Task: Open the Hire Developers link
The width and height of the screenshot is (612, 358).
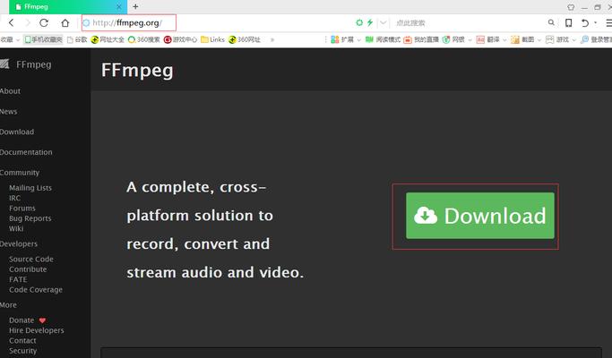Action: click(37, 330)
